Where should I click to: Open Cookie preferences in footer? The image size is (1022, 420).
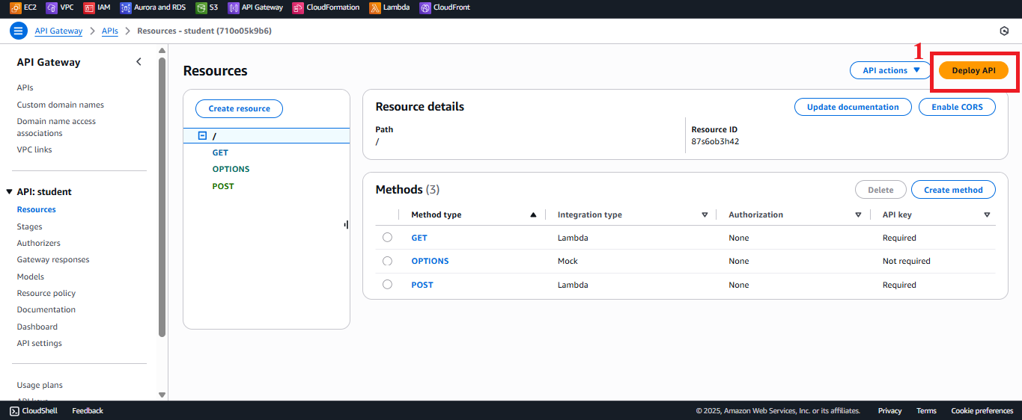tap(982, 410)
